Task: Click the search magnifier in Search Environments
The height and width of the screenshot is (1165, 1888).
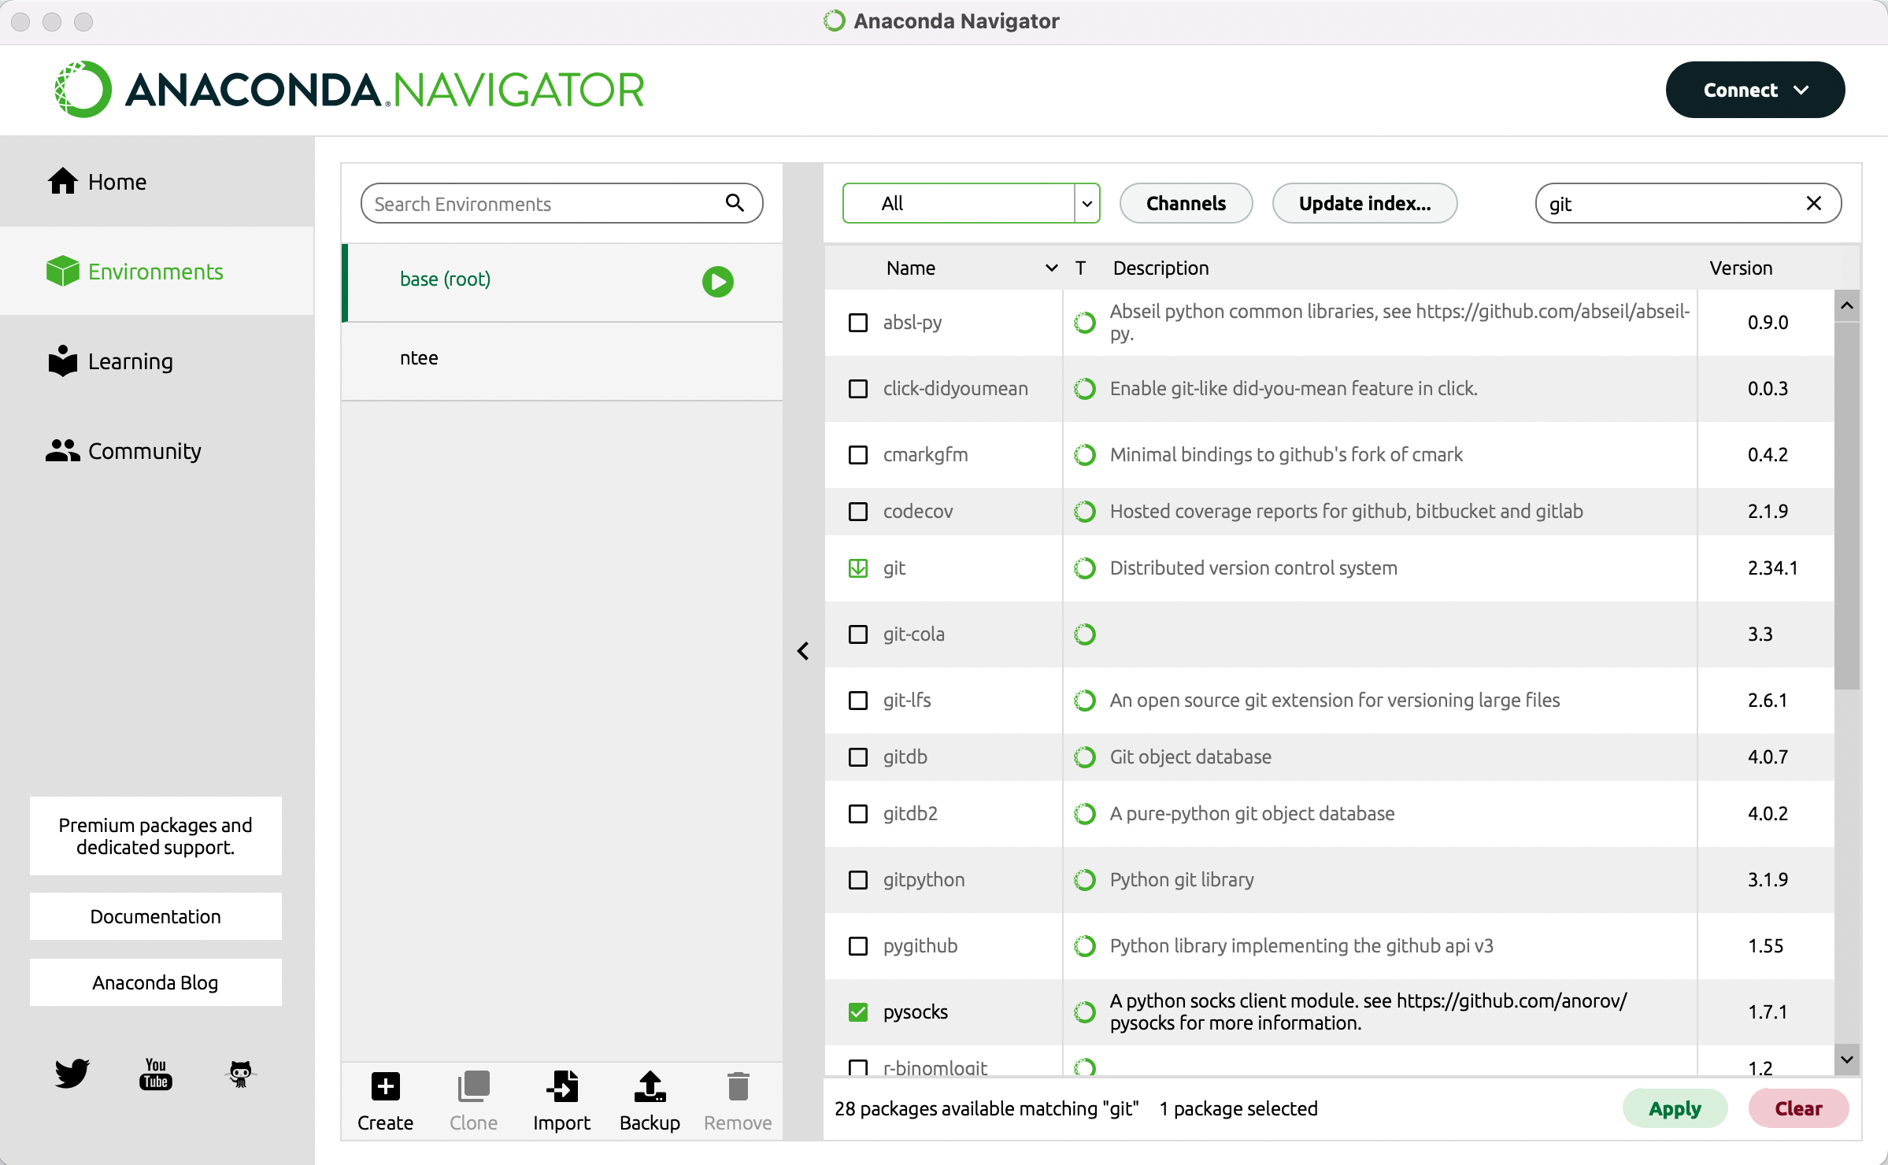Action: (735, 203)
